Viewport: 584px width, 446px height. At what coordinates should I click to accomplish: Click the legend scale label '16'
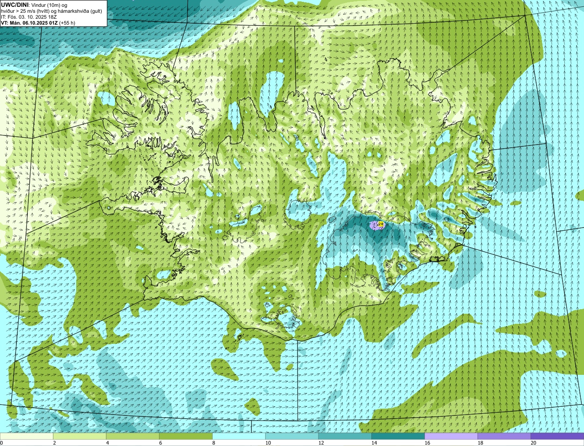(427, 443)
